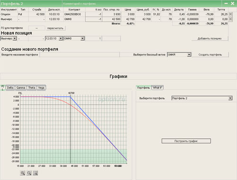Delete the Put option row

point(230,14)
